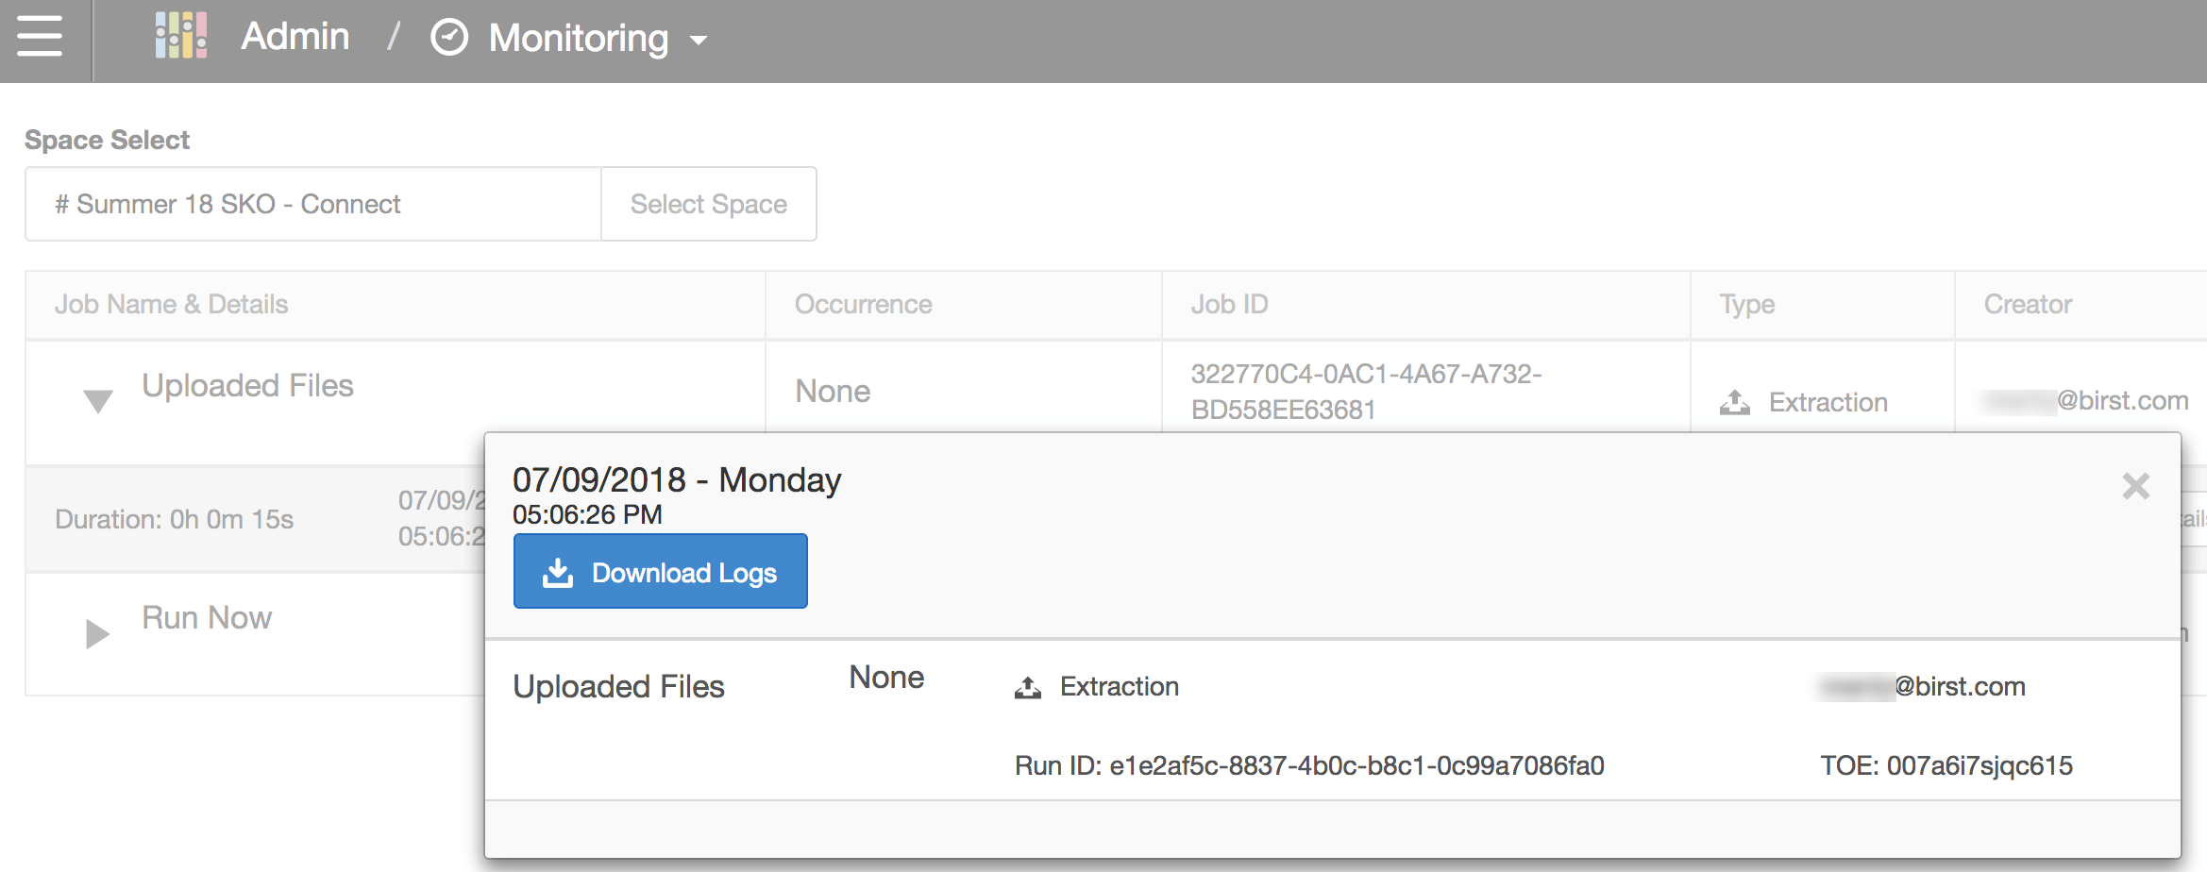This screenshot has width=2207, height=872.
Task: Focus the Space Select text field
Action: [313, 204]
